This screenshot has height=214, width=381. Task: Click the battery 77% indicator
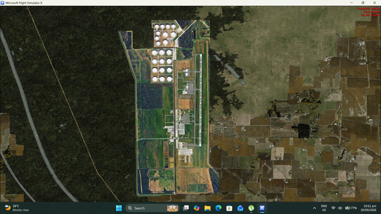pos(351,208)
